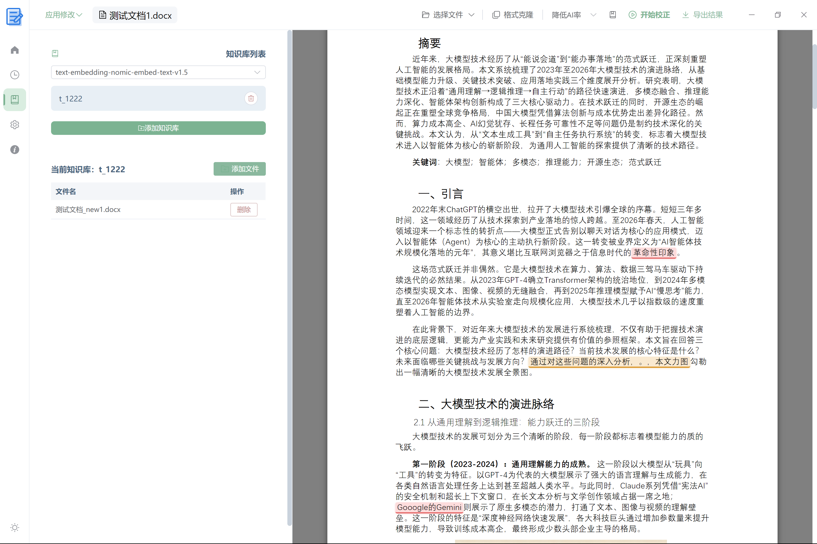Expand the 选择文件 chevron arrow
817x544 pixels.
[471, 15]
